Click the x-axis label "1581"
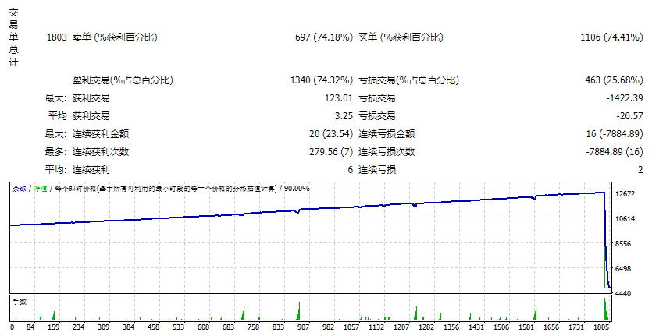 pyautogui.click(x=526, y=327)
